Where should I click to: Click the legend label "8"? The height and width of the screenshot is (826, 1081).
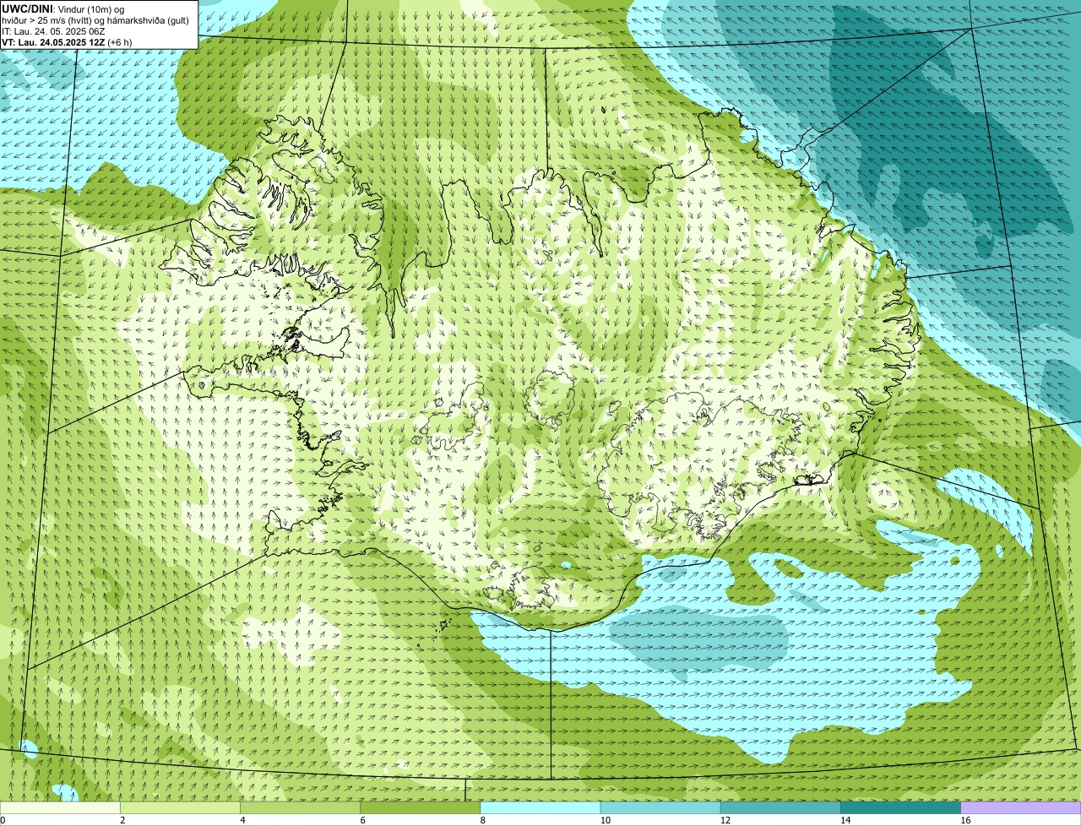[x=482, y=820]
